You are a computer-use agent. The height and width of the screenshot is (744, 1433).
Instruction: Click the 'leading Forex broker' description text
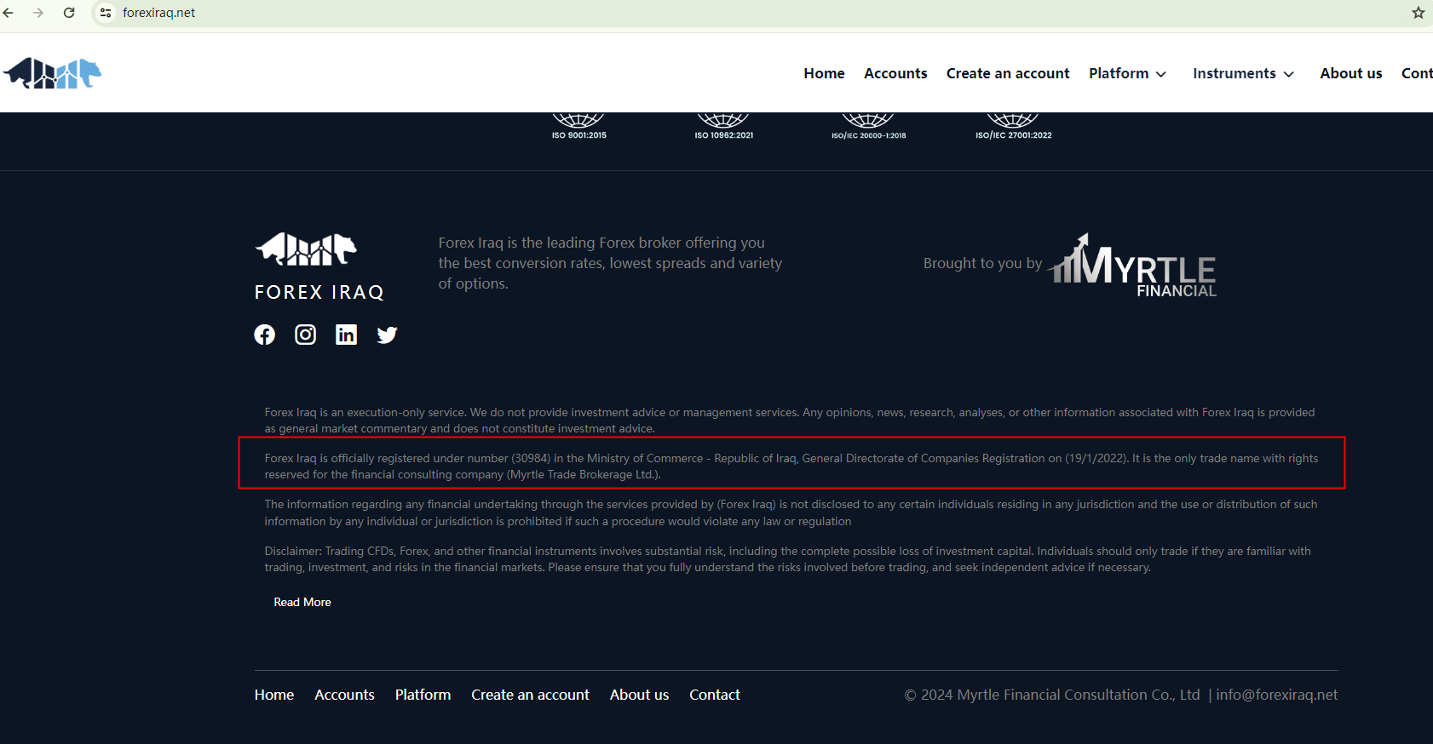(x=610, y=263)
